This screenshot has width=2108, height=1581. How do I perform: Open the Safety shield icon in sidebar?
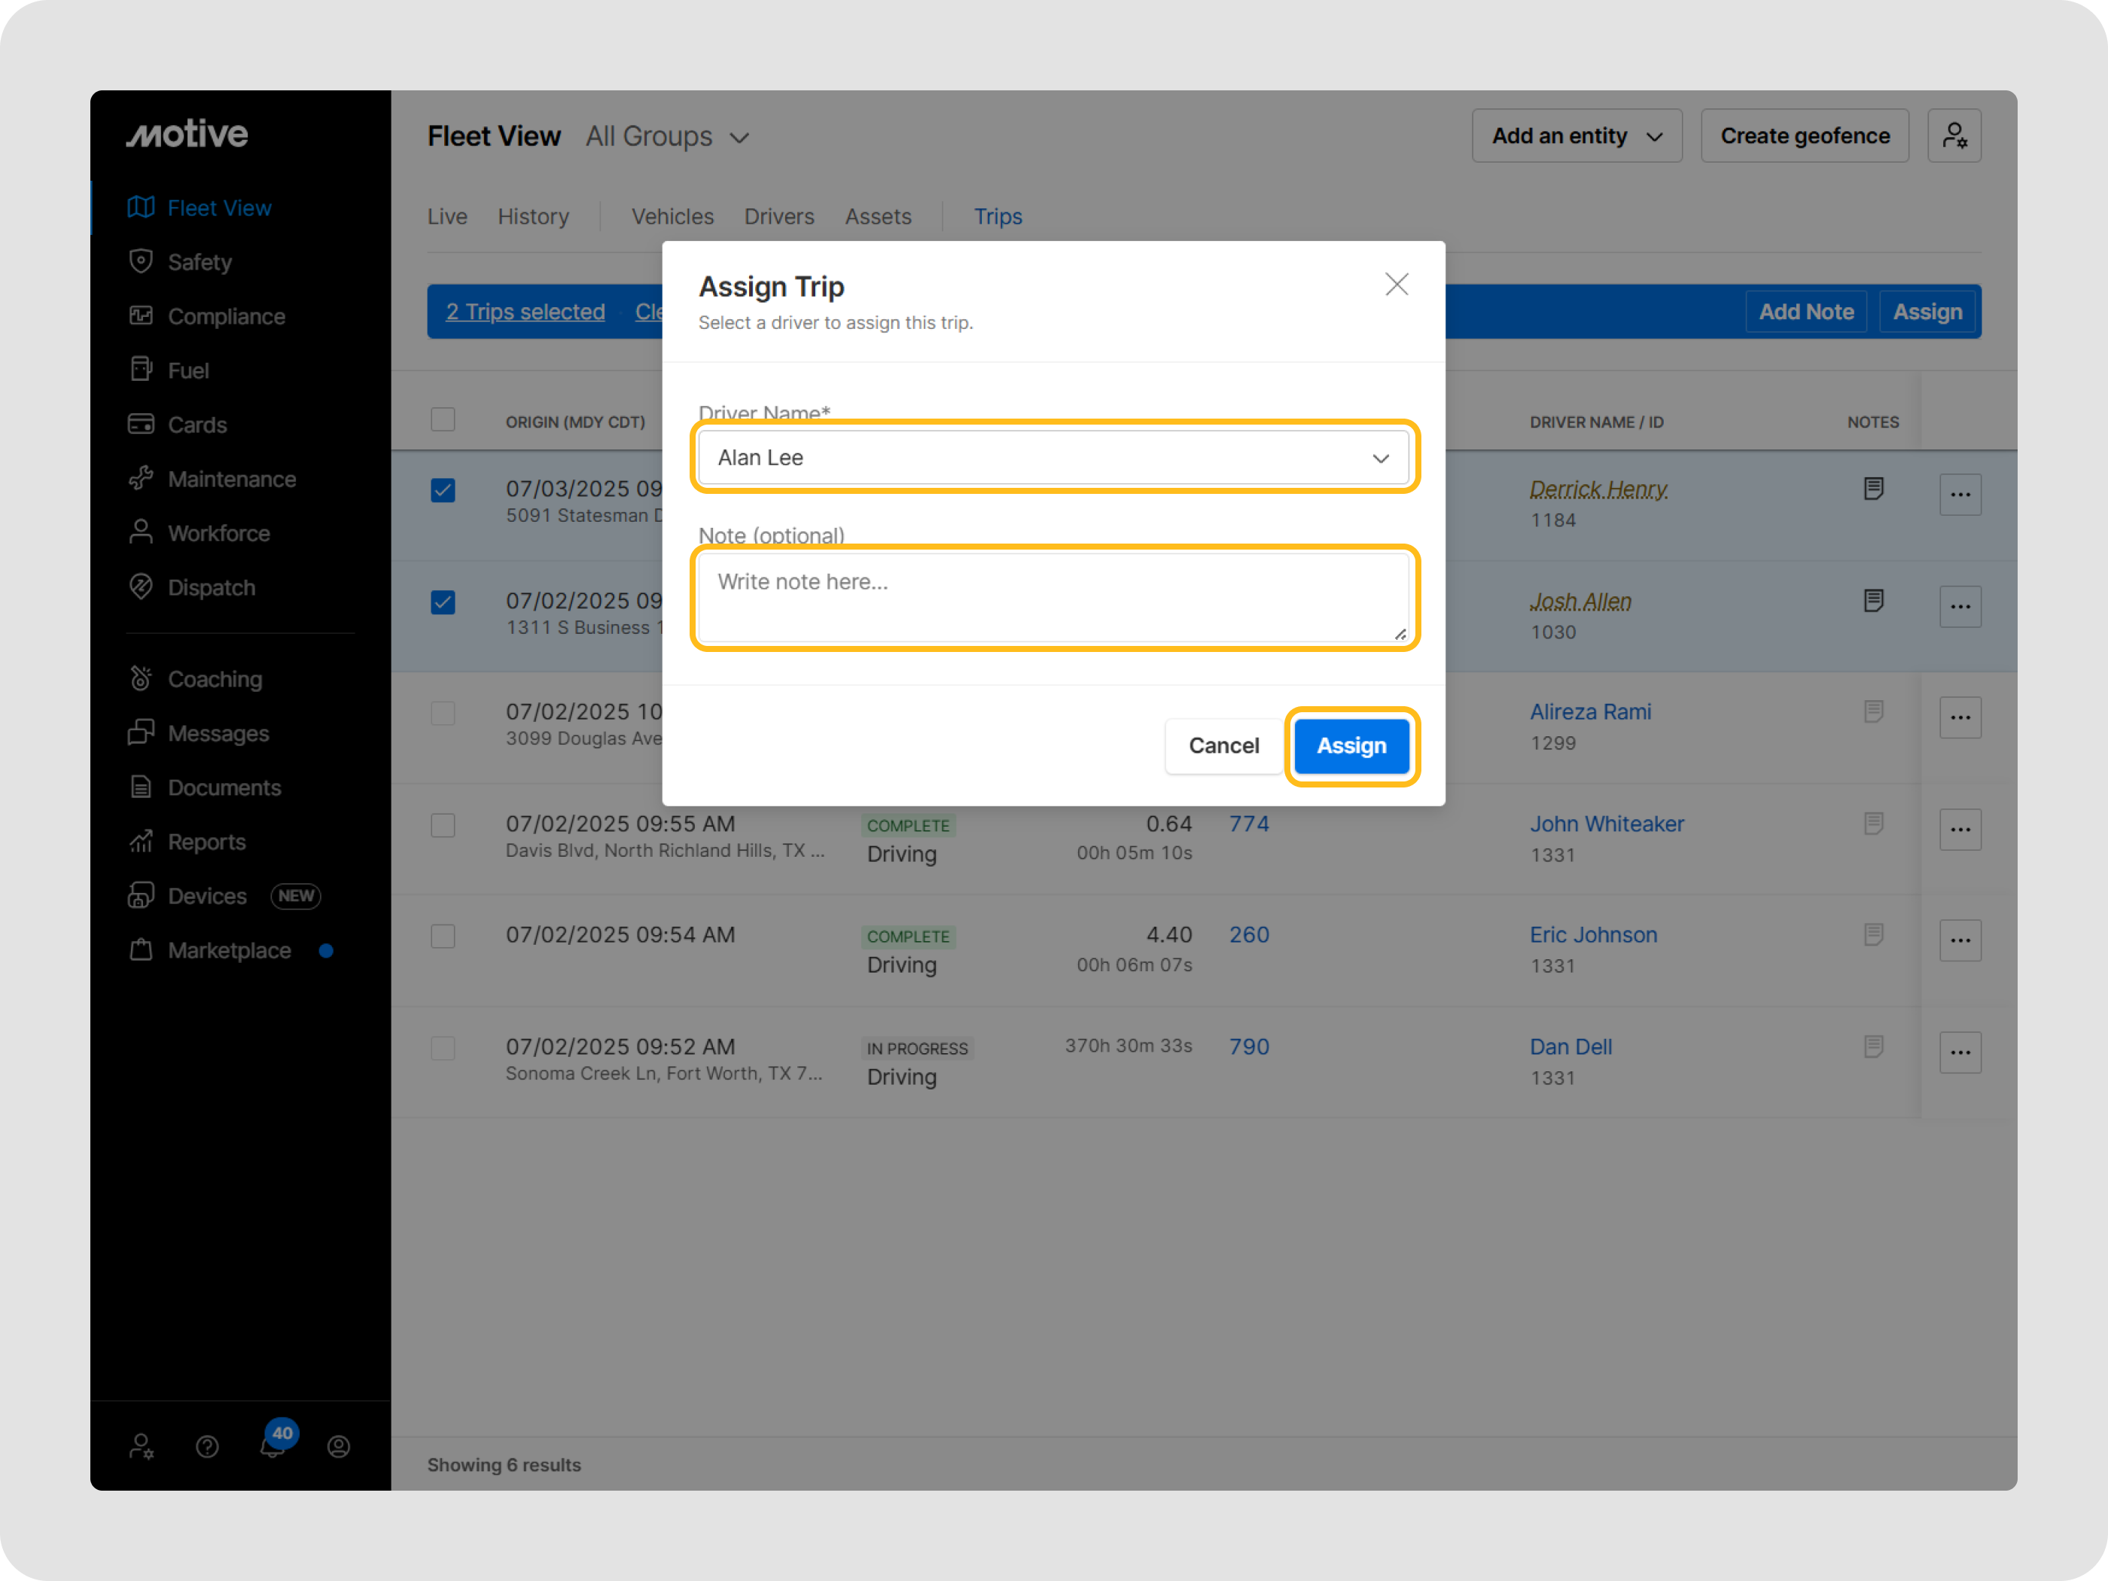click(x=141, y=261)
